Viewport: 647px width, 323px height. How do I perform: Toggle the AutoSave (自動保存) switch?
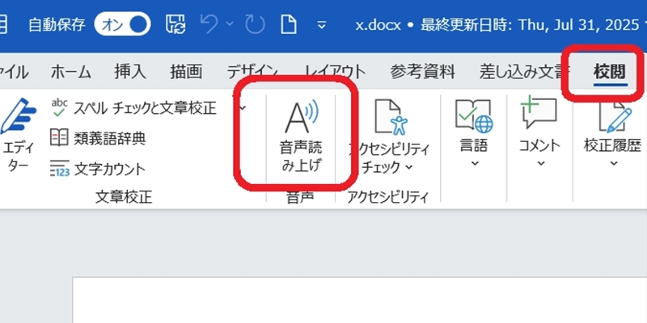click(x=123, y=25)
